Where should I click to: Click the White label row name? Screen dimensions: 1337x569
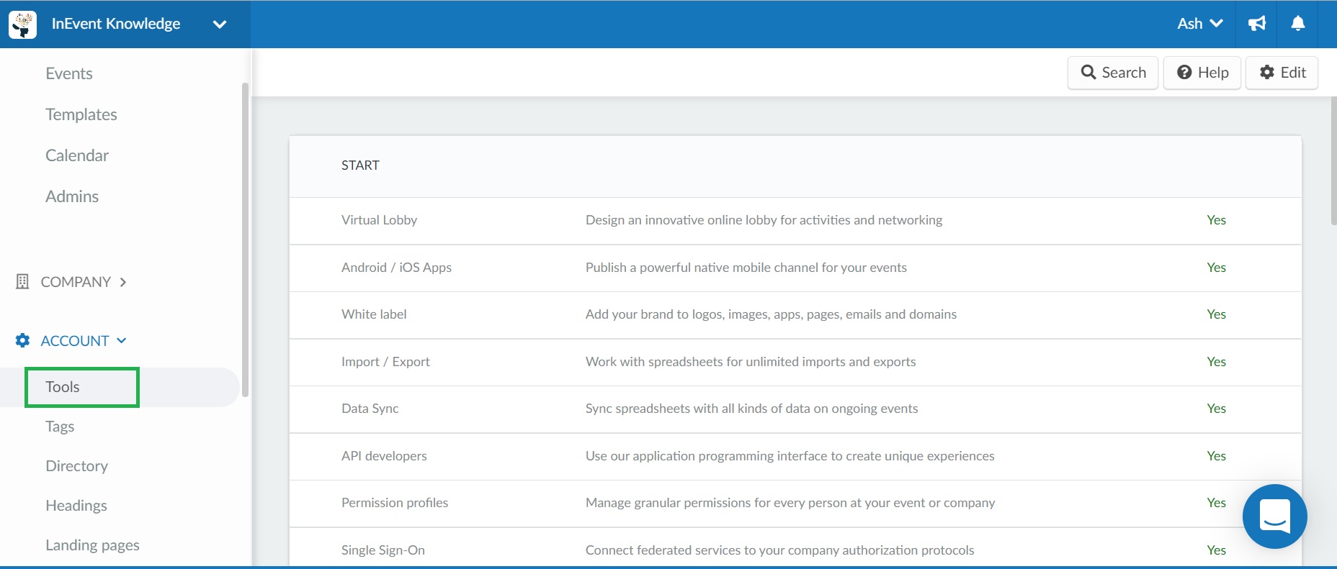[374, 314]
